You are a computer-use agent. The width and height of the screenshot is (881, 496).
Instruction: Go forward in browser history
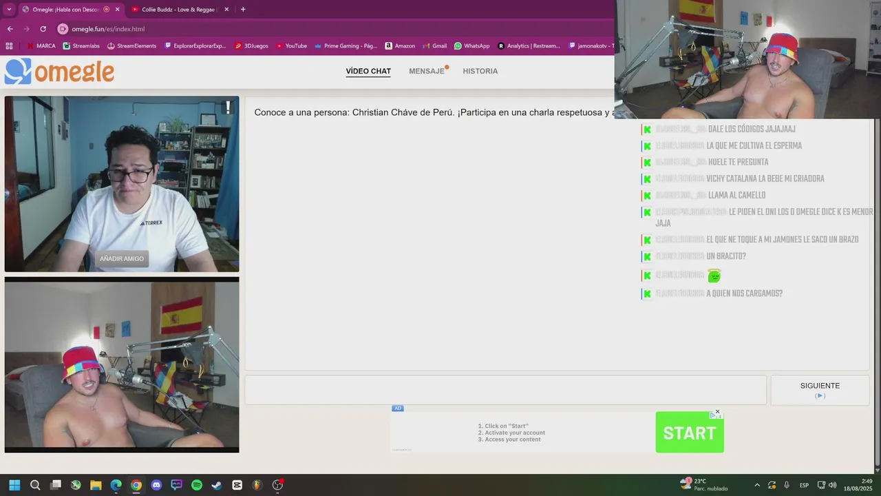tap(26, 29)
